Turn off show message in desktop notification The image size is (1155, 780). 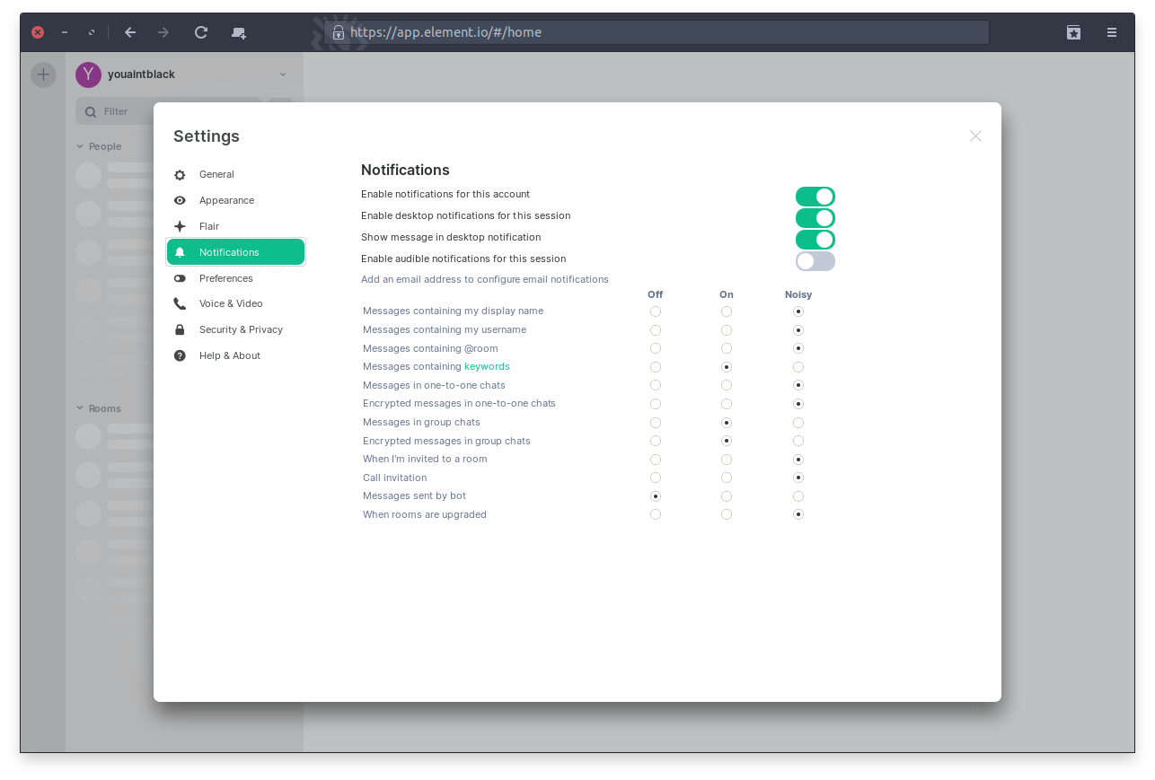[815, 240]
